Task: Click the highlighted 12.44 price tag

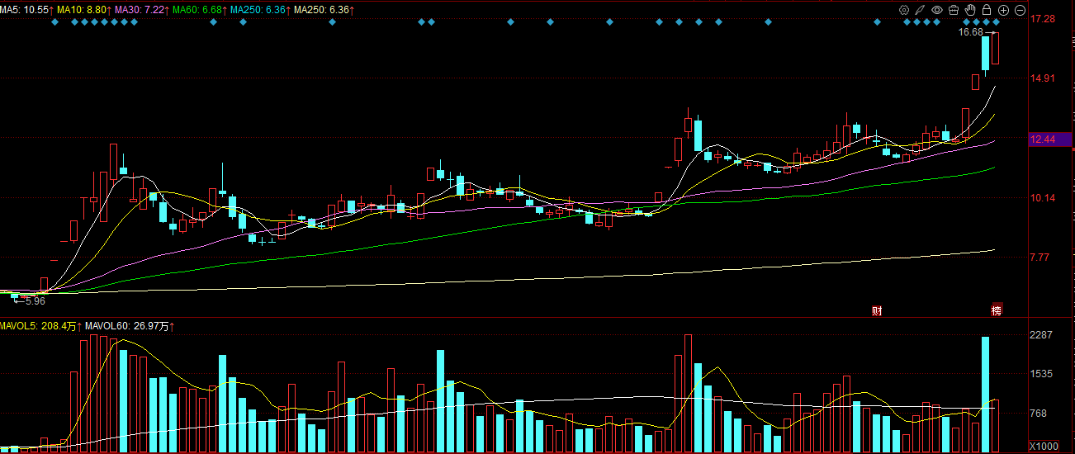Action: (1044, 140)
